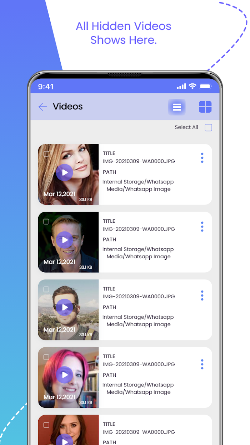Click the Wi-Fi status icon
This screenshot has height=445, width=250.
192,86
